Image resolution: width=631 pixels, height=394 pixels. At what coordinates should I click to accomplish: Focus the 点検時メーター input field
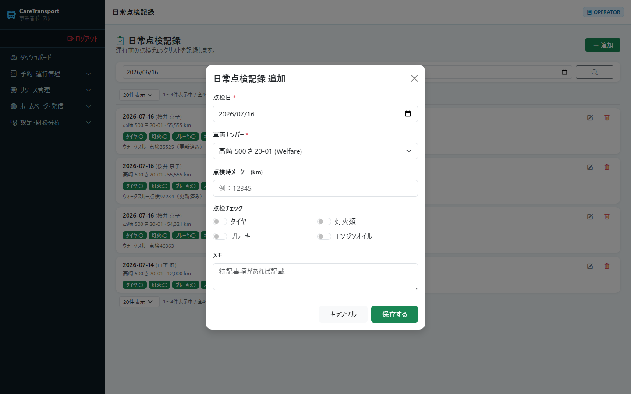(315, 188)
